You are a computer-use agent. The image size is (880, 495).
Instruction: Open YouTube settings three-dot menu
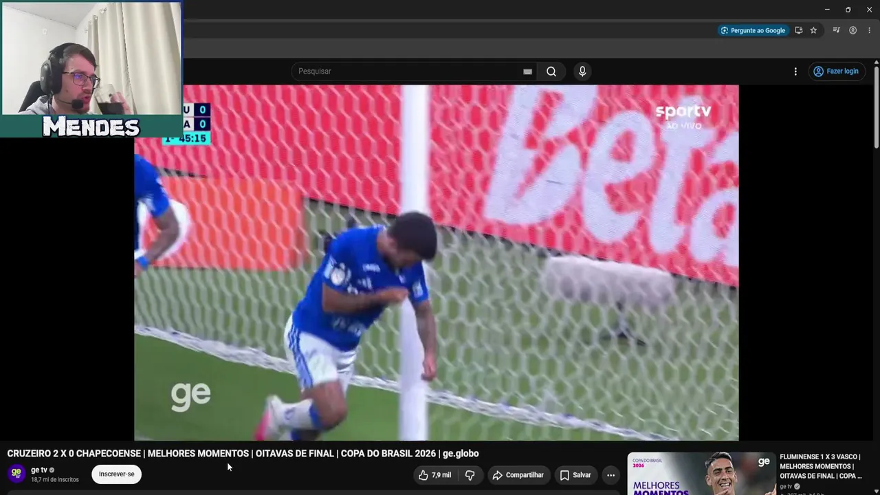pyautogui.click(x=795, y=71)
